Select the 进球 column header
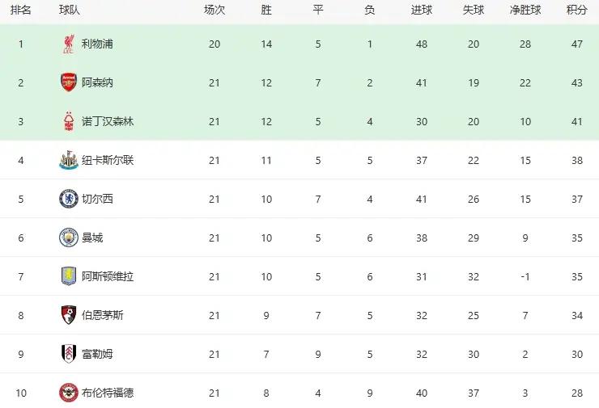The height and width of the screenshot is (408, 599). 422,10
